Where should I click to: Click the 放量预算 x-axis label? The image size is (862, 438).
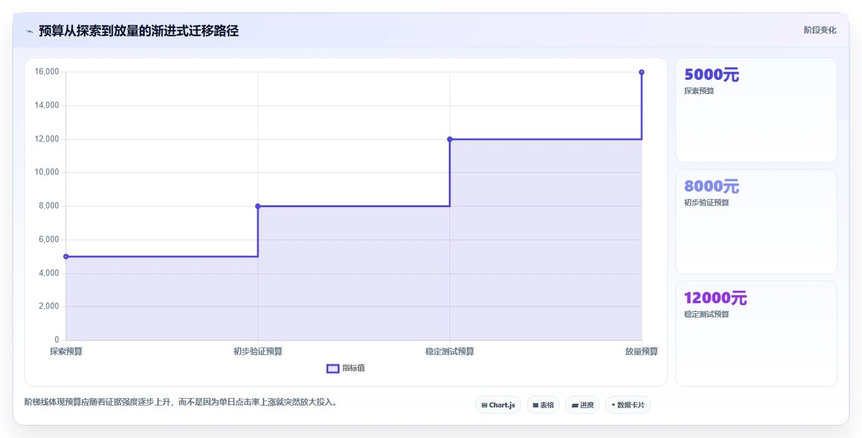point(642,351)
